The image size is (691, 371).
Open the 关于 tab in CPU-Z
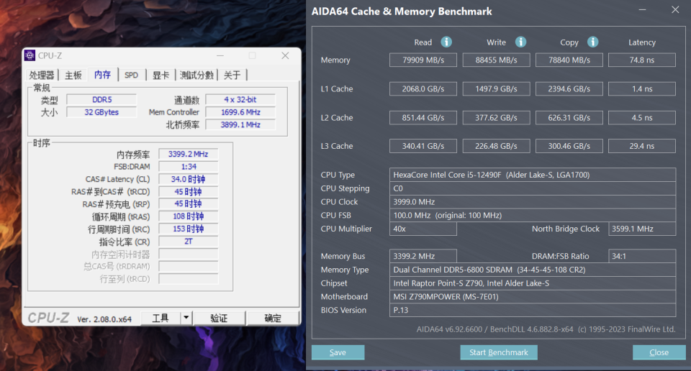coord(232,75)
